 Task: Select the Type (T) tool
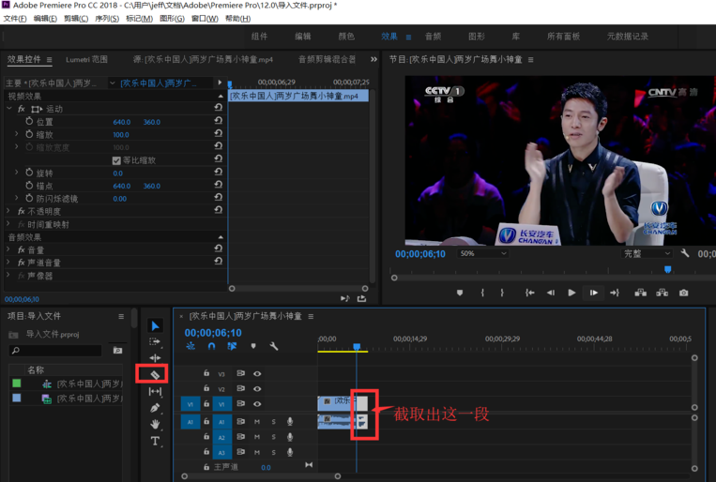[155, 441]
